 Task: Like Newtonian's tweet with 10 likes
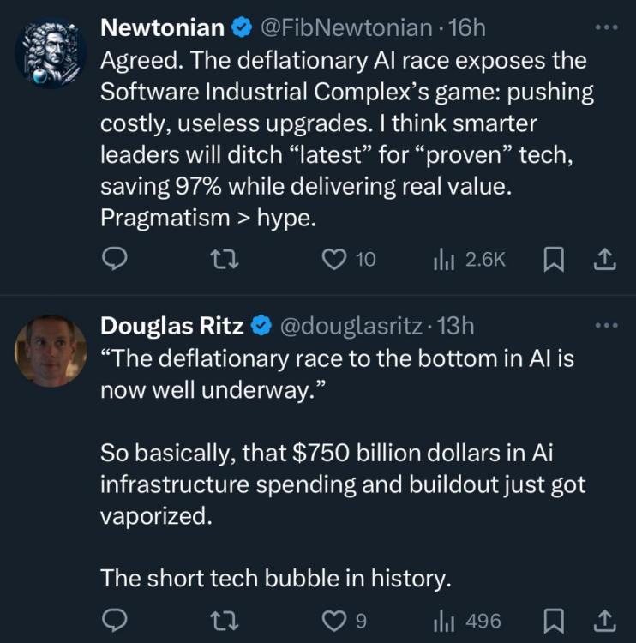coord(334,258)
